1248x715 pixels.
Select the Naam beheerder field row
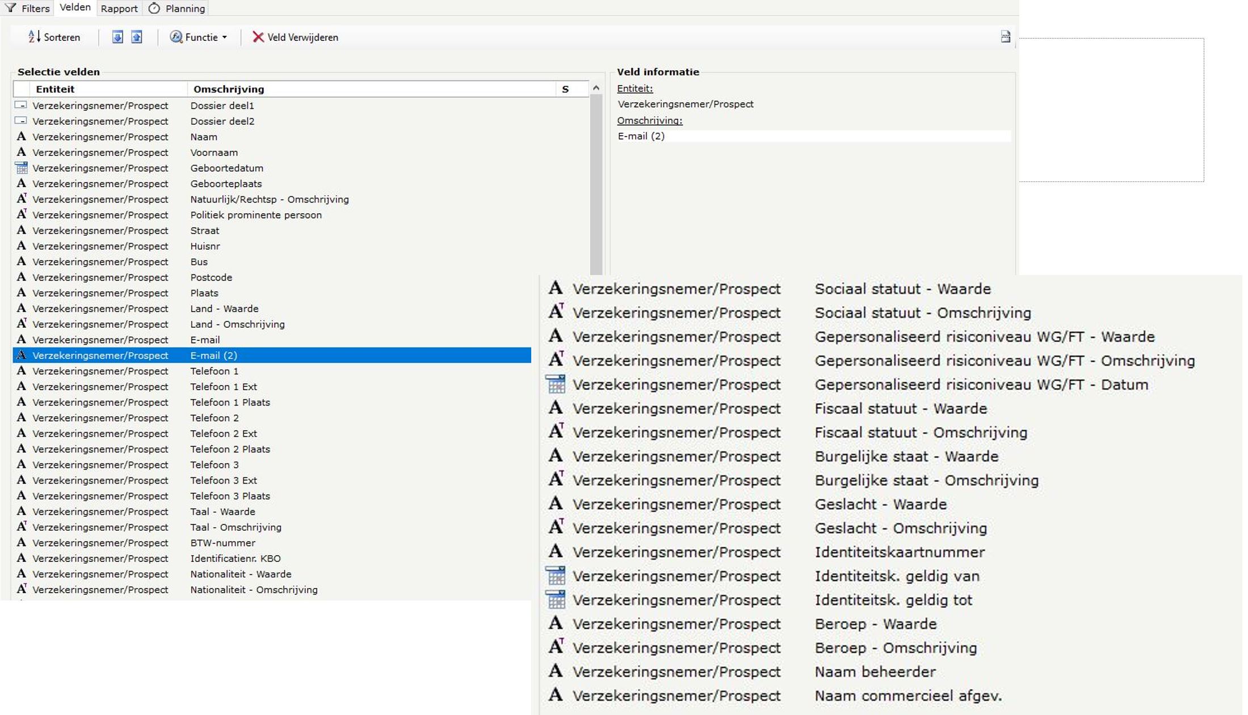875,672
